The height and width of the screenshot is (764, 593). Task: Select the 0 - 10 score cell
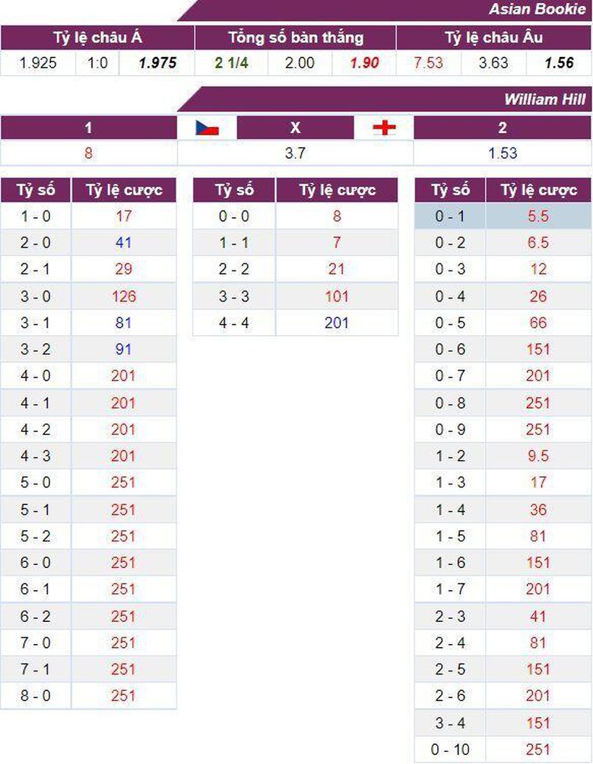(449, 750)
